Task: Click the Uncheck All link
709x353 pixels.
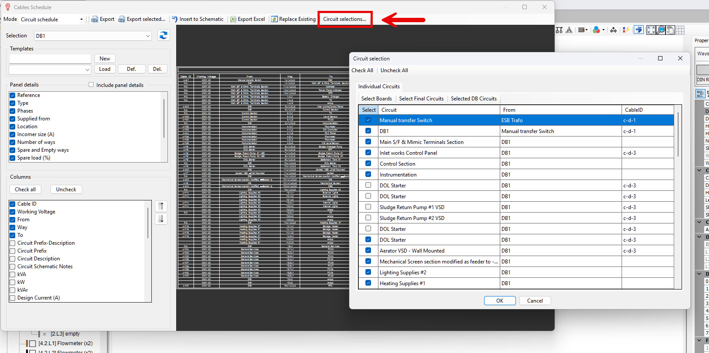Action: click(394, 70)
